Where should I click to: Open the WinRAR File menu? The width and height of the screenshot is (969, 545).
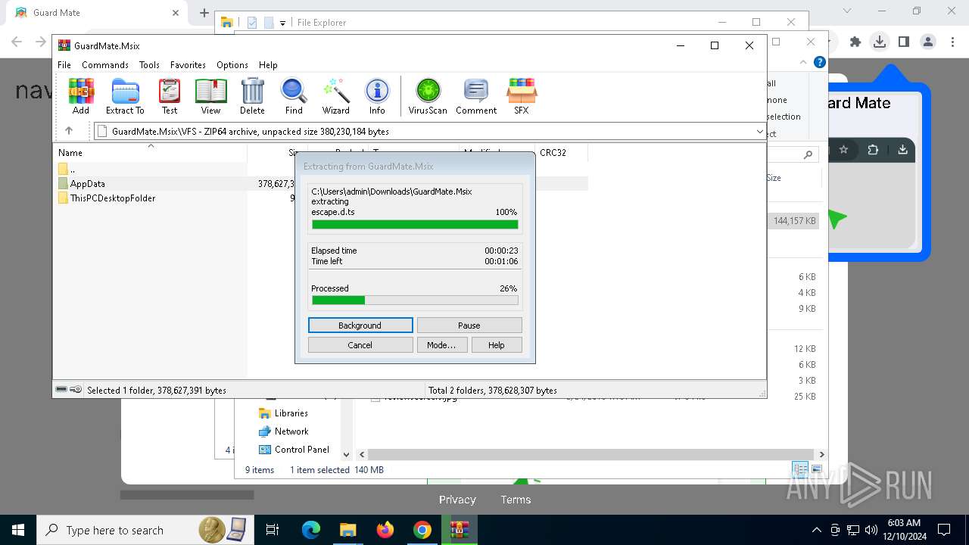tap(64, 65)
